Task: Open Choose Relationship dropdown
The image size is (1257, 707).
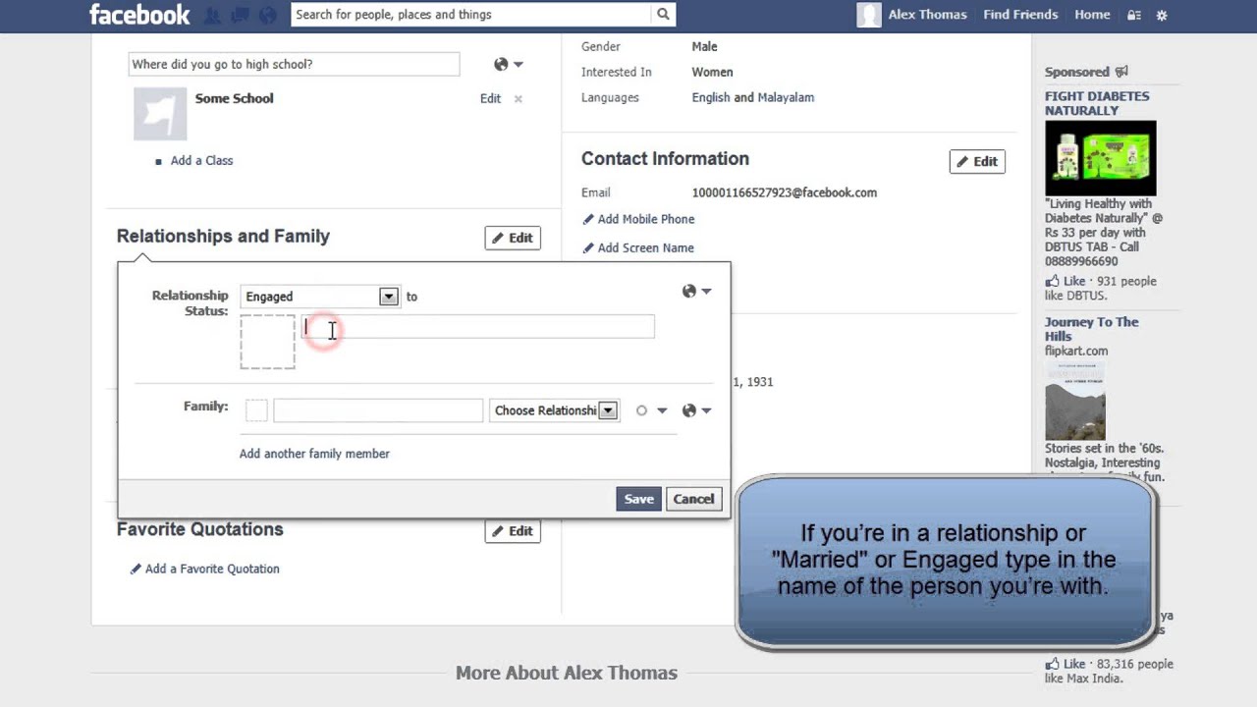Action: click(x=554, y=410)
